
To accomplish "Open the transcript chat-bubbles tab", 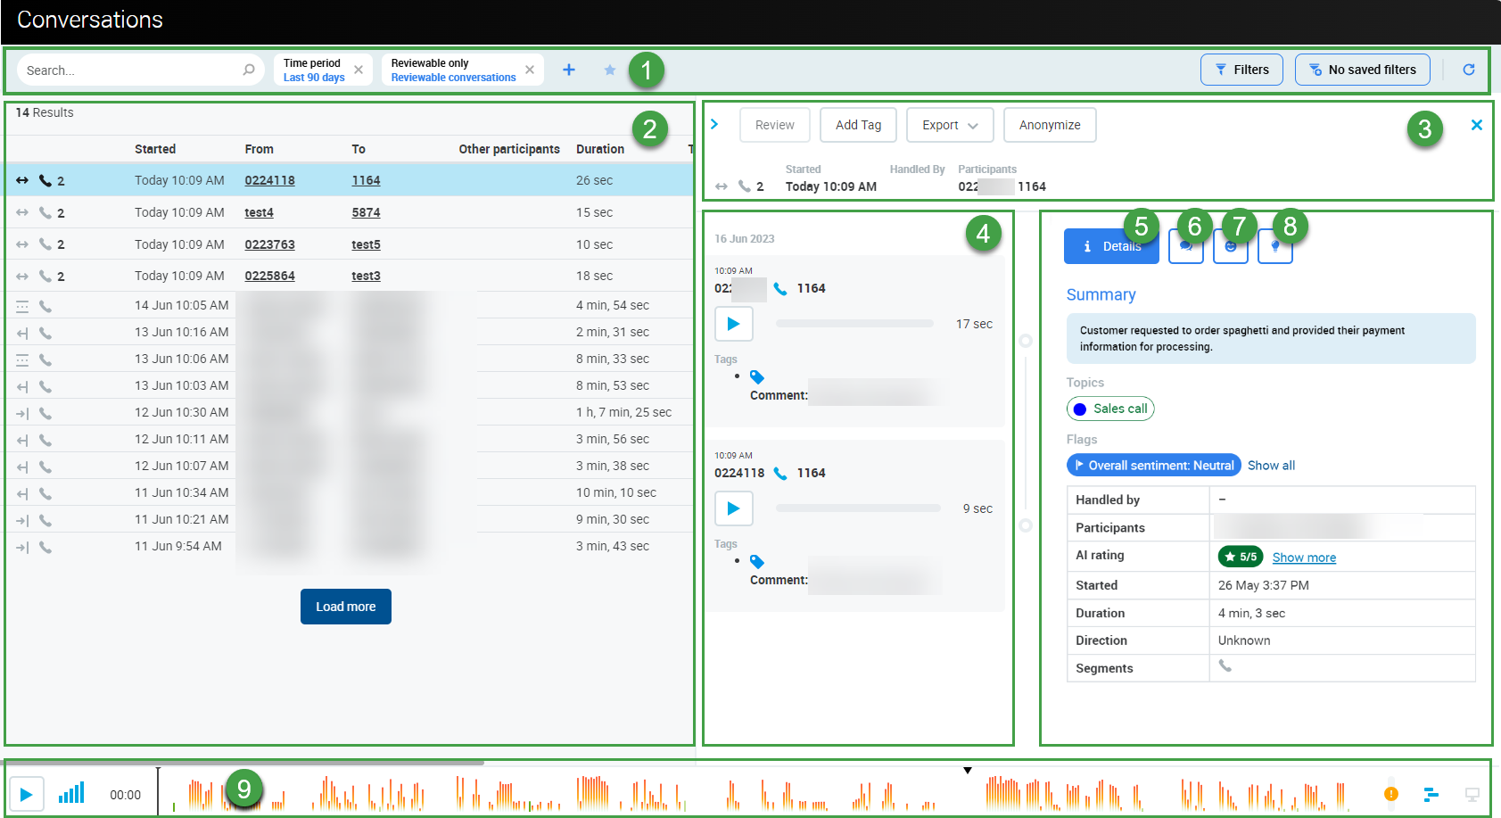I will [x=1185, y=247].
